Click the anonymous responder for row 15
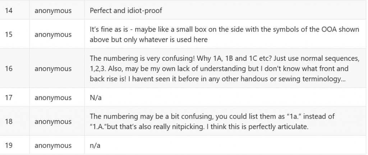The height and width of the screenshot is (155, 368). coord(53,35)
